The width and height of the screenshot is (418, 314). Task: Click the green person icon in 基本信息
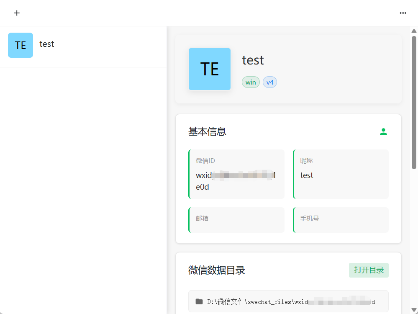click(x=383, y=132)
